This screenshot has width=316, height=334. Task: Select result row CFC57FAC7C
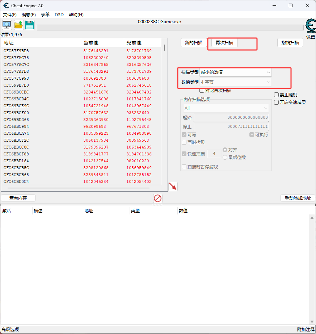(x=81, y=64)
